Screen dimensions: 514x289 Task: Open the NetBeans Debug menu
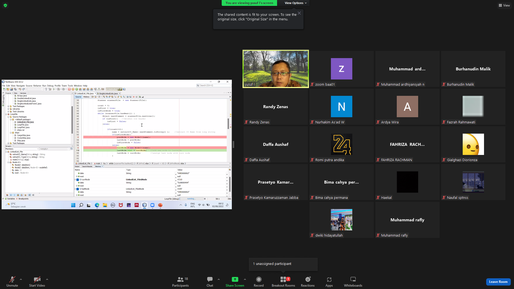point(50,86)
